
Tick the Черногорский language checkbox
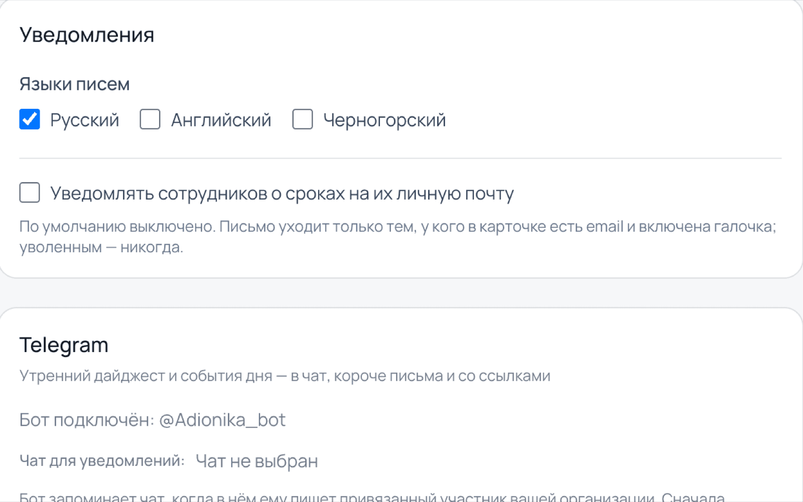[x=303, y=119]
